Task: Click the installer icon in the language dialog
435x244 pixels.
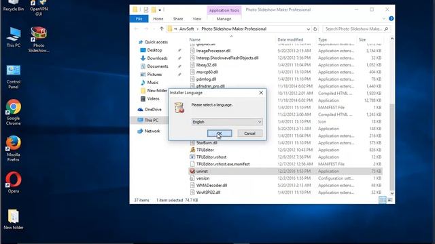Action: click(x=179, y=107)
